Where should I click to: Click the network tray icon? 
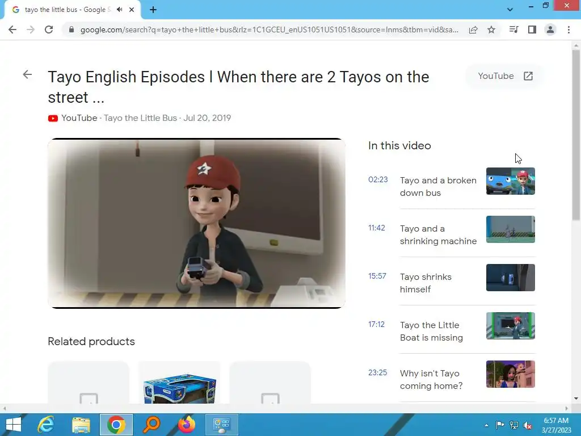click(514, 425)
